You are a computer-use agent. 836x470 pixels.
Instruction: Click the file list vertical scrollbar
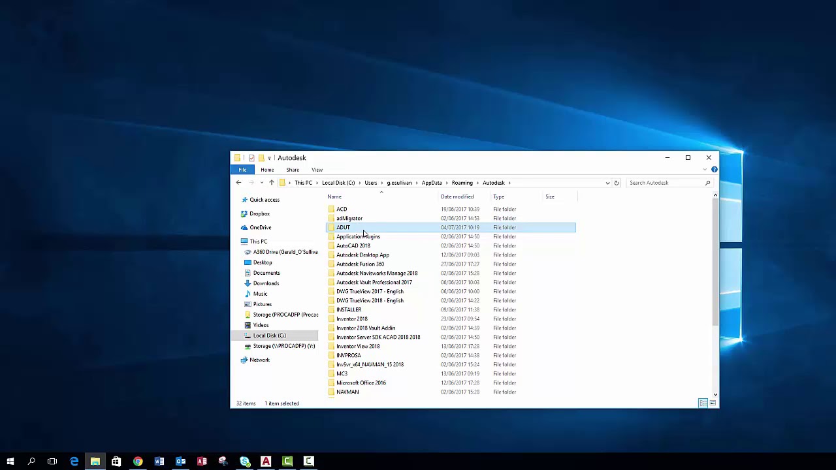(715, 261)
